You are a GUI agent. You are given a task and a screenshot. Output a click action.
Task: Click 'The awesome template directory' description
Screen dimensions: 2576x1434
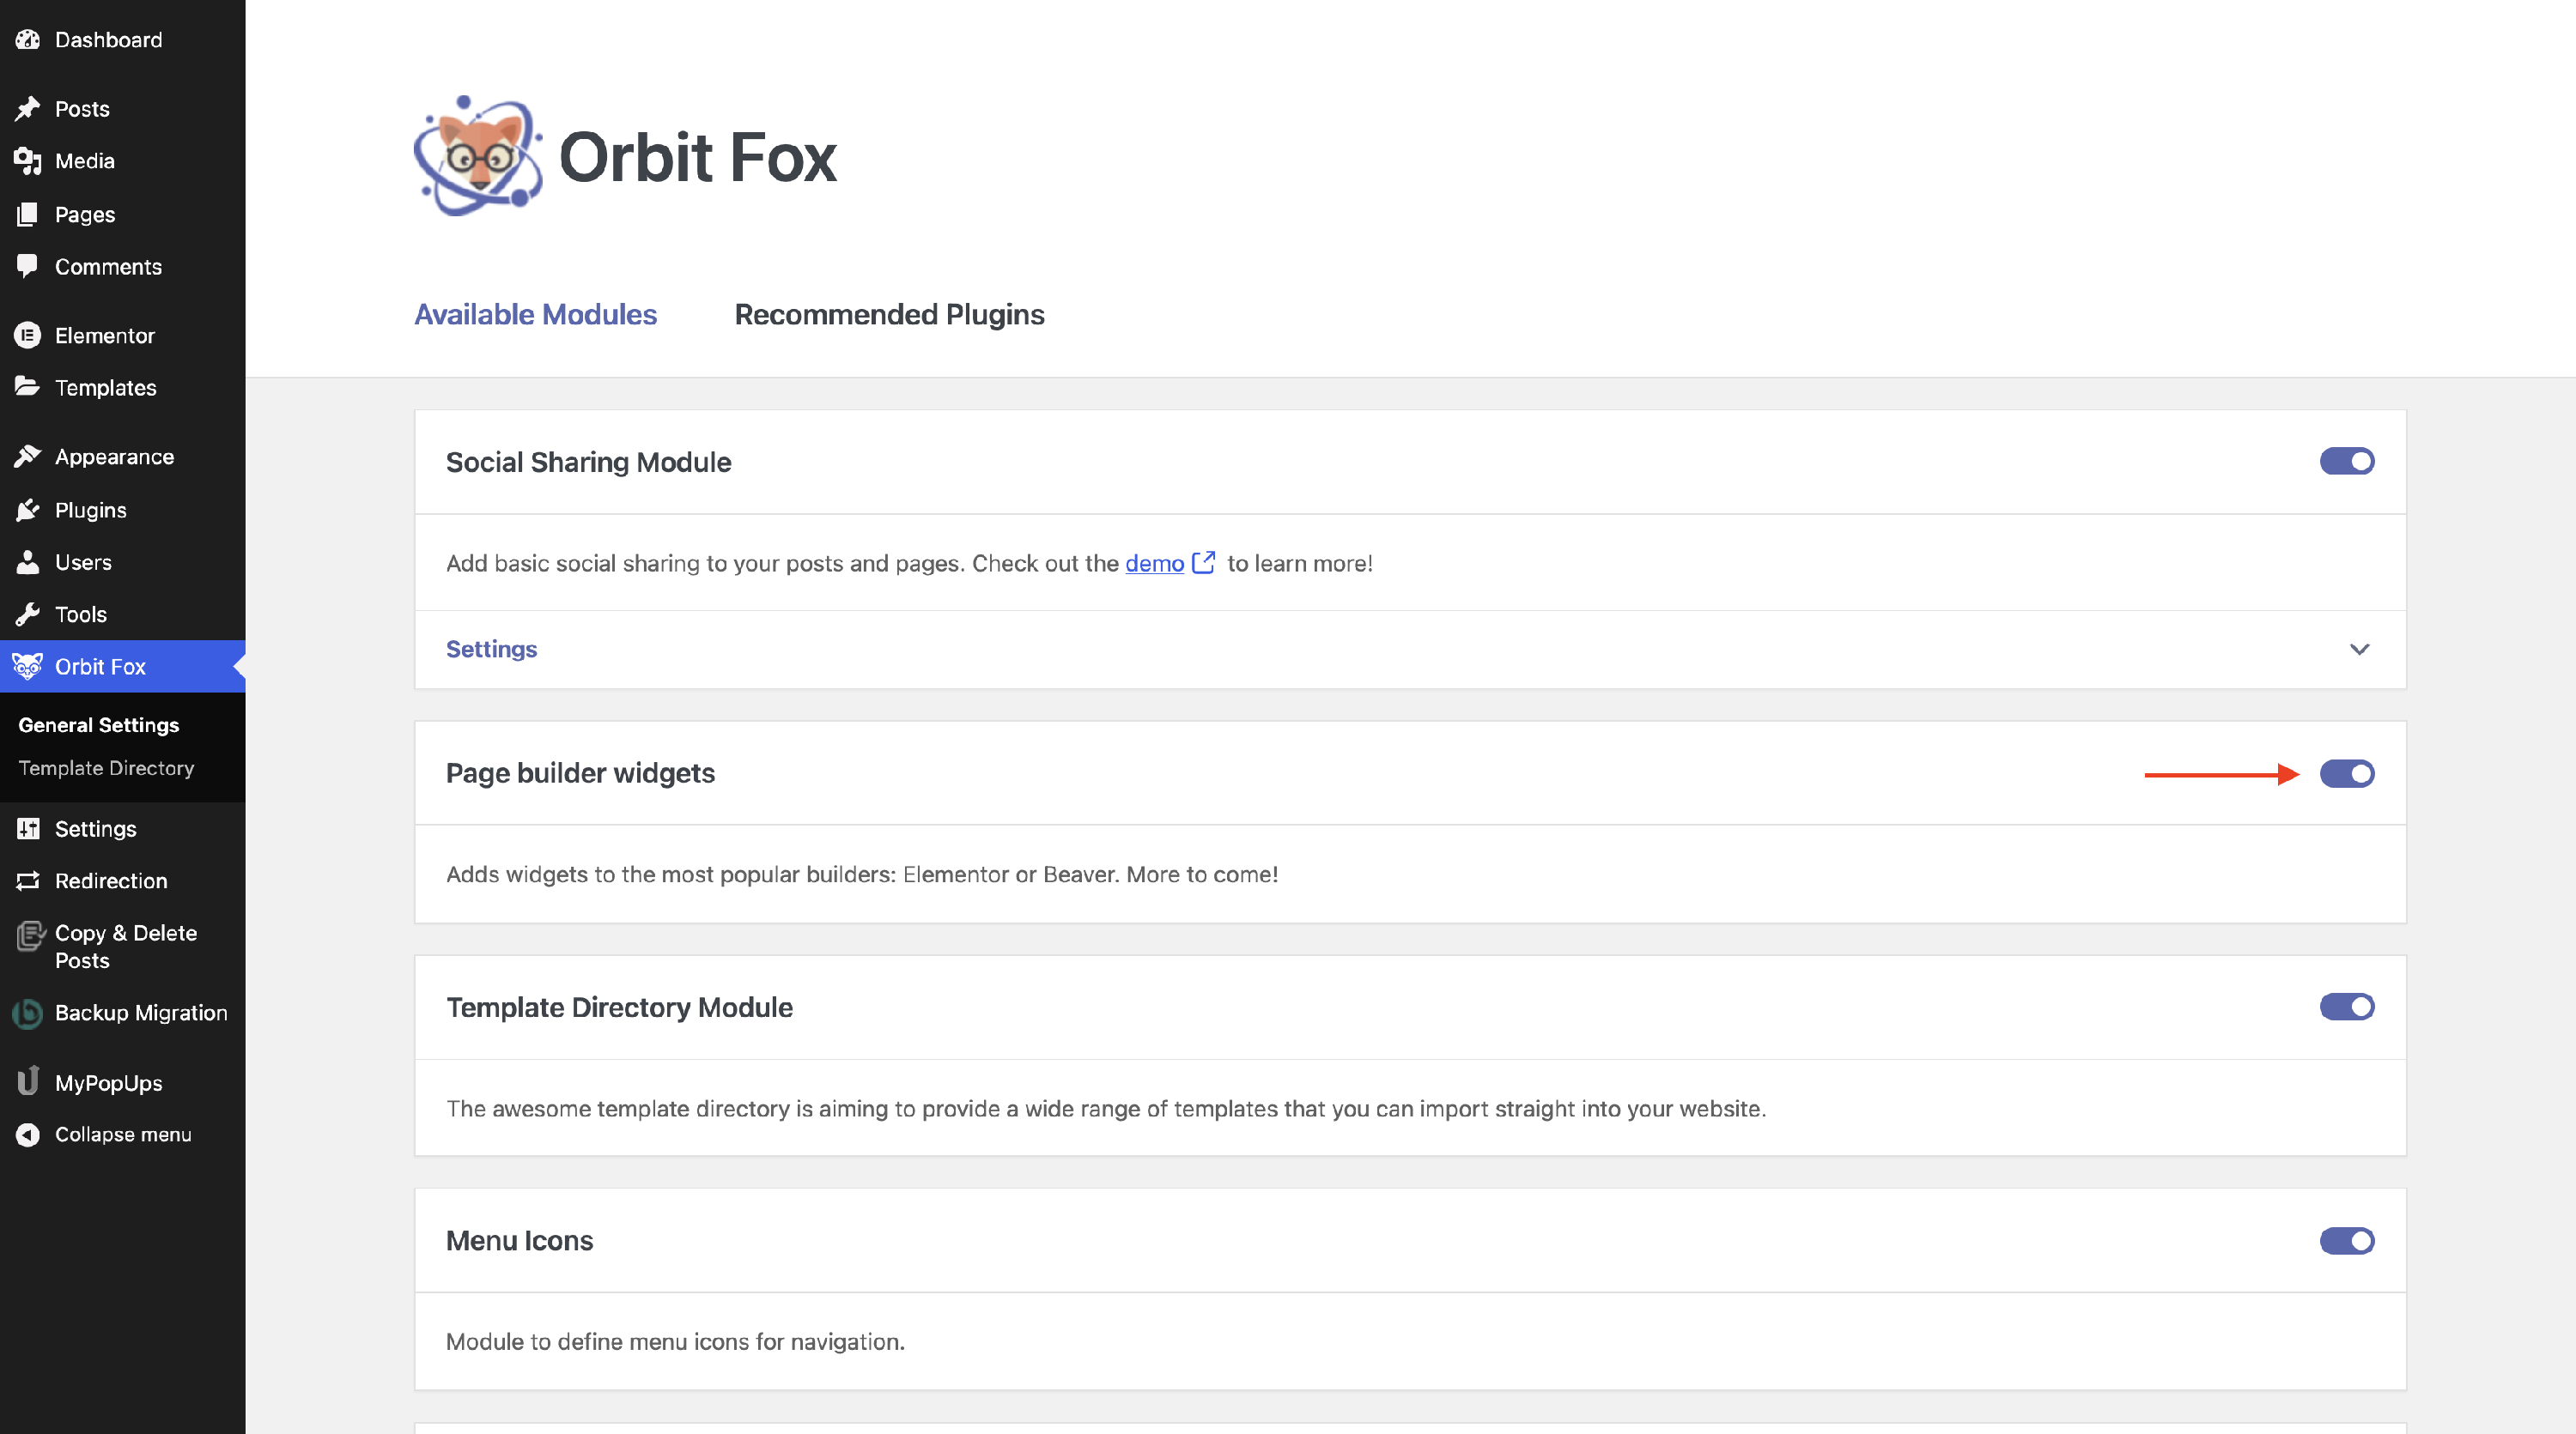(1106, 1110)
